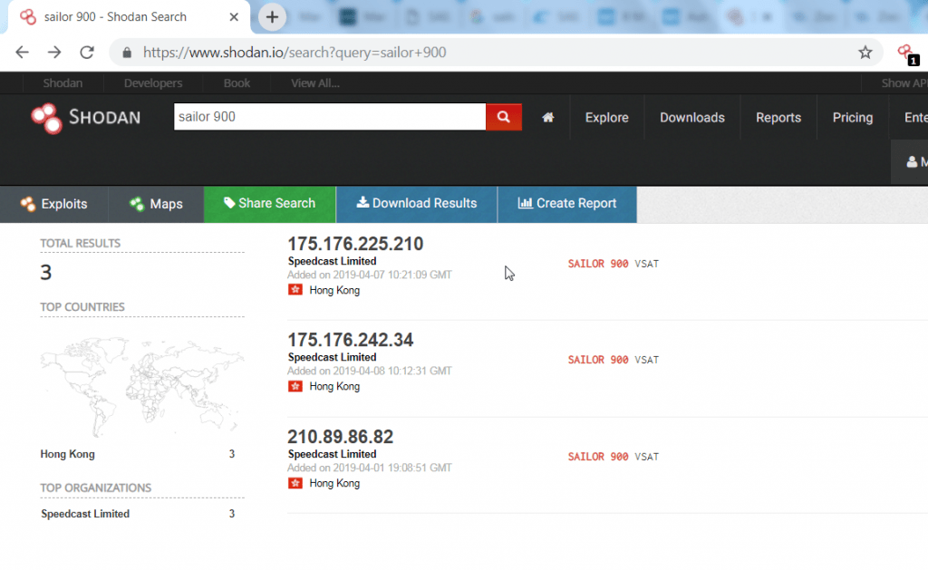
Task: Click the Shodan link in top bar
Action: (x=63, y=82)
